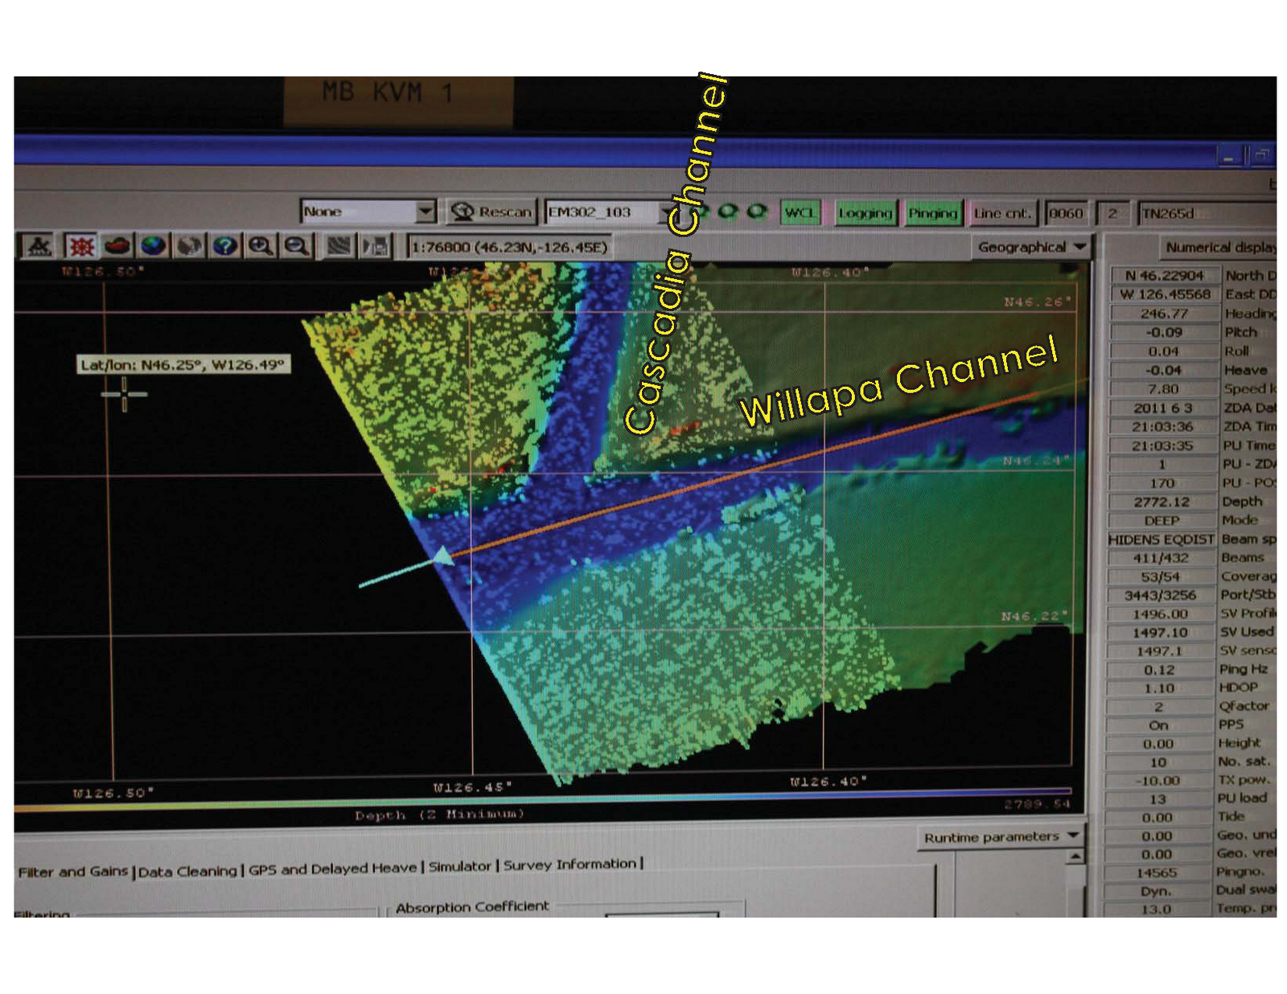Open the None combo box arrow

426,212
